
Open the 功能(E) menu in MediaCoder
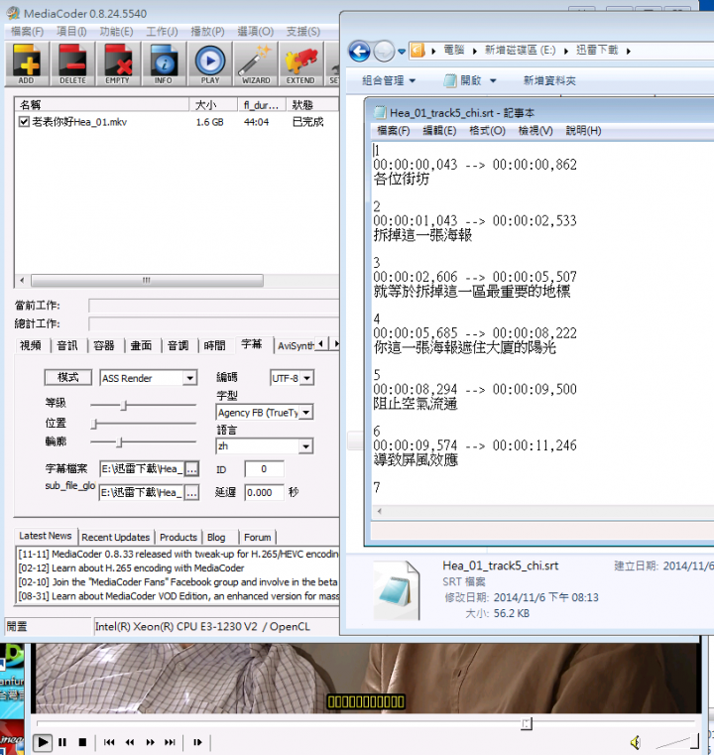116,32
